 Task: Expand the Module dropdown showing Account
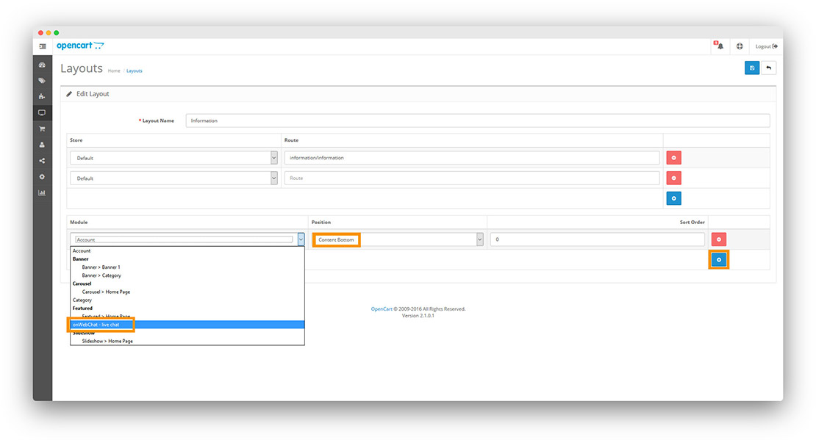click(x=186, y=239)
